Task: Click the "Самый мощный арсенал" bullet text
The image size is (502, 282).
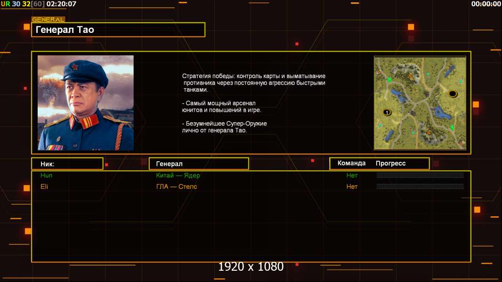Action: click(x=221, y=107)
